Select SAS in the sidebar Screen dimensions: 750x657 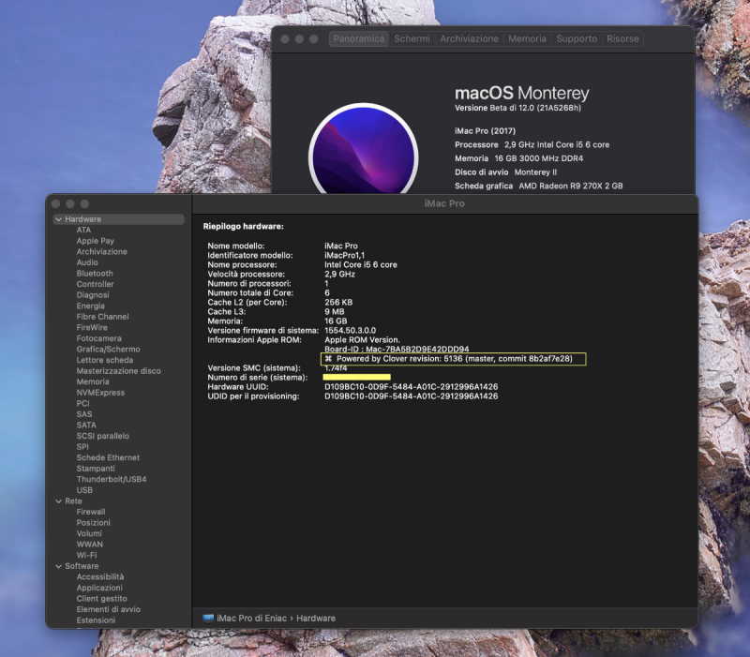[x=84, y=414]
